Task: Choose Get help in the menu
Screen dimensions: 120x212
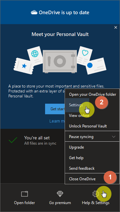Action: click(92, 158)
